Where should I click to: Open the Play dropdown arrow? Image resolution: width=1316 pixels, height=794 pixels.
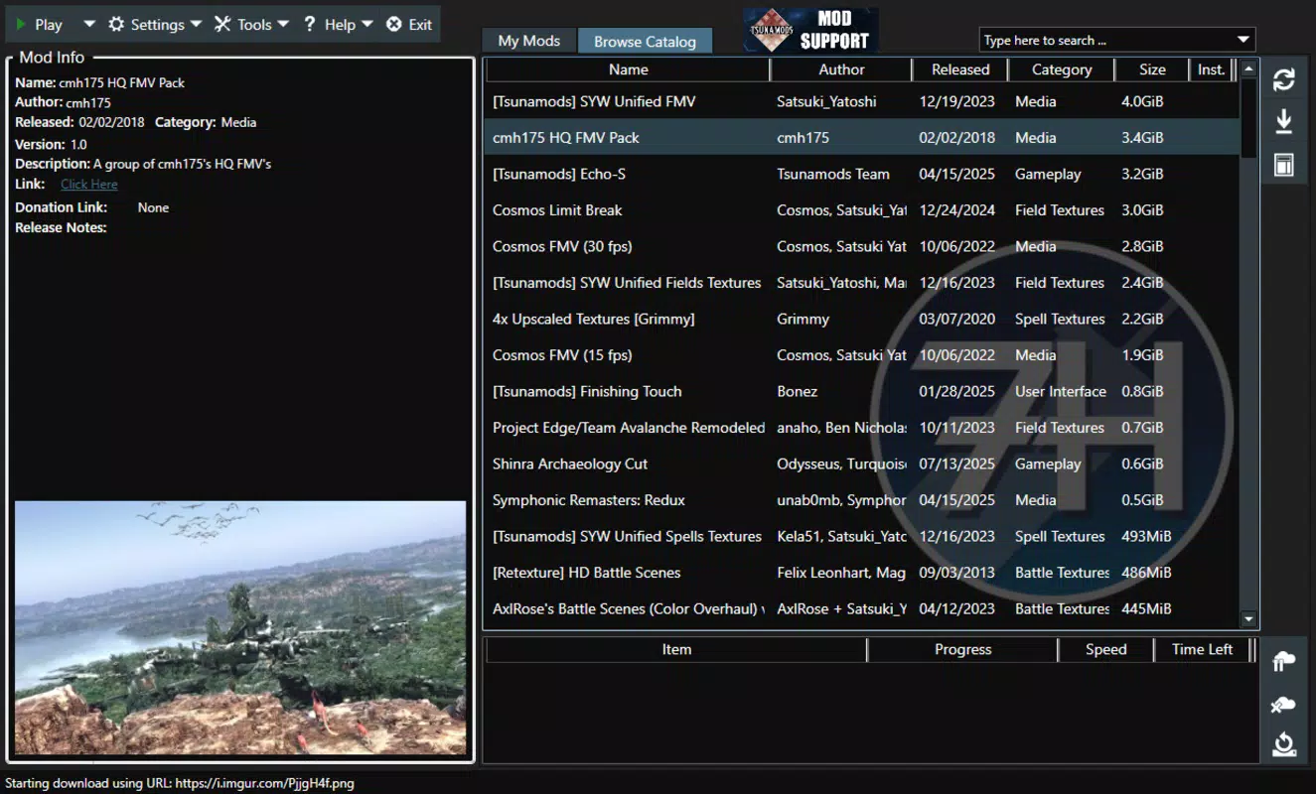click(89, 24)
